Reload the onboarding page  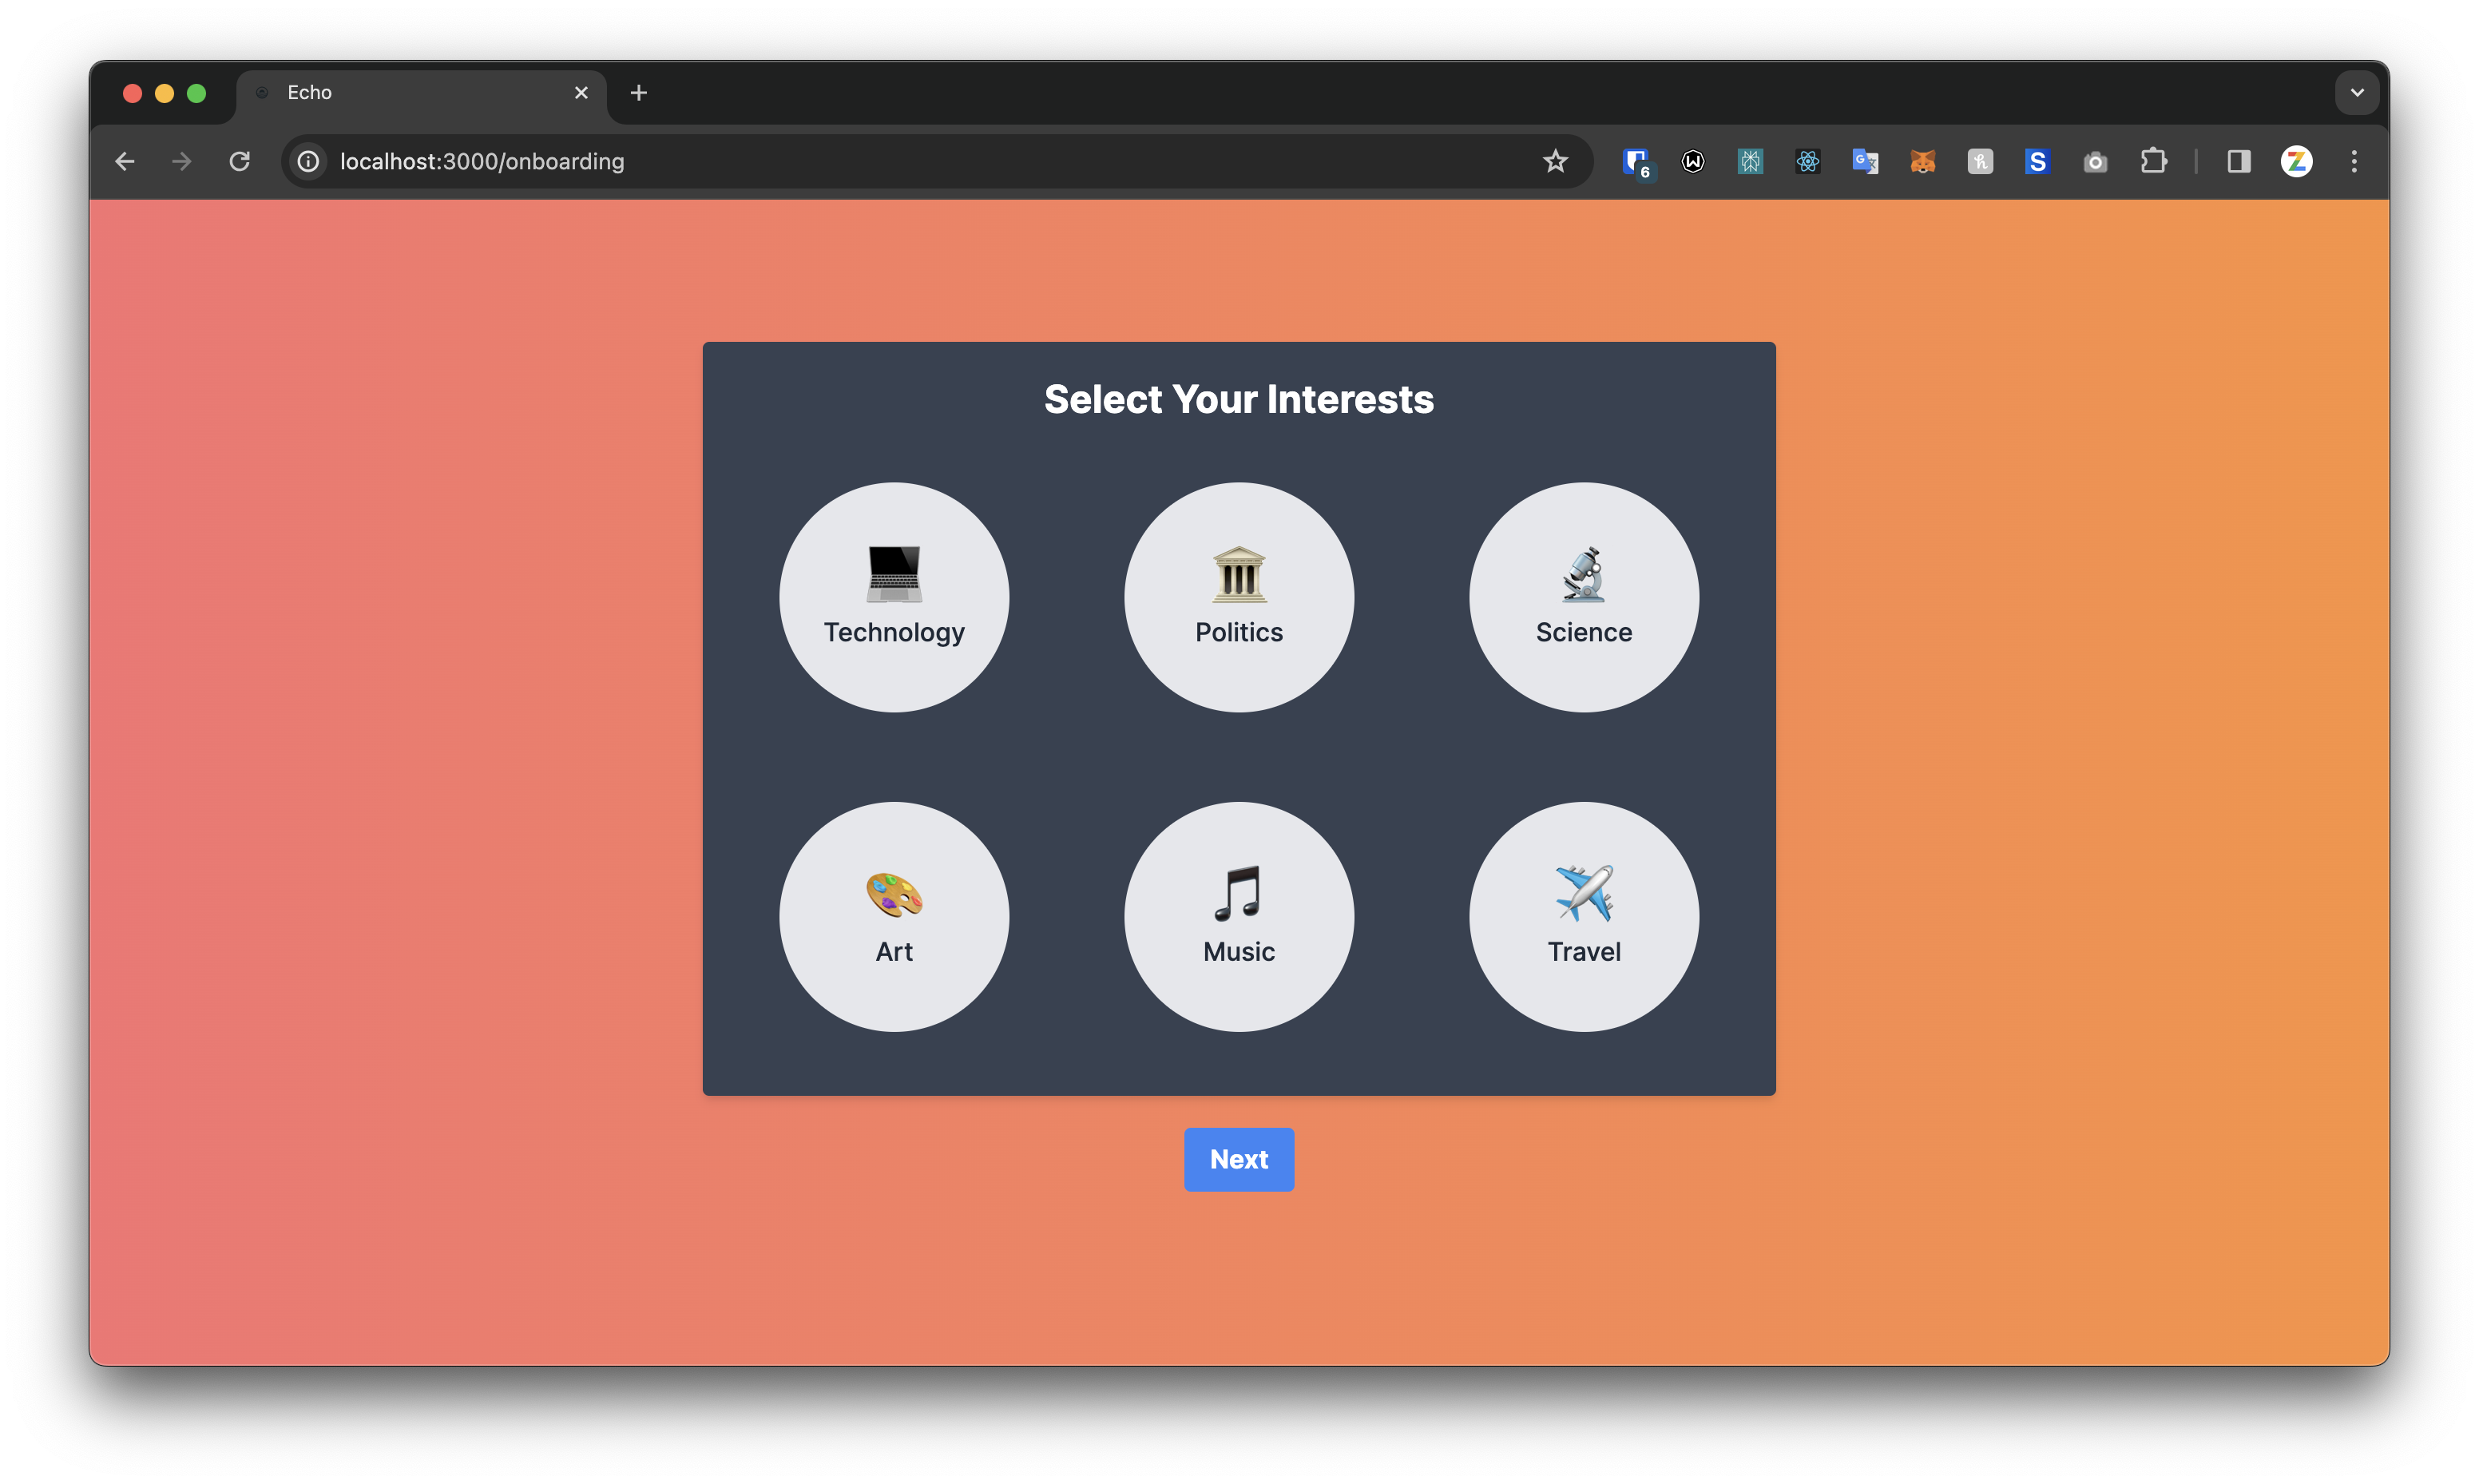pyautogui.click(x=240, y=161)
